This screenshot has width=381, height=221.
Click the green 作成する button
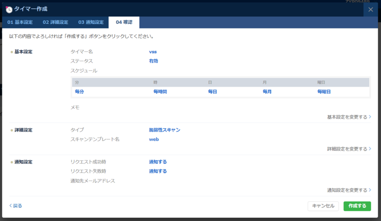[x=357, y=206]
